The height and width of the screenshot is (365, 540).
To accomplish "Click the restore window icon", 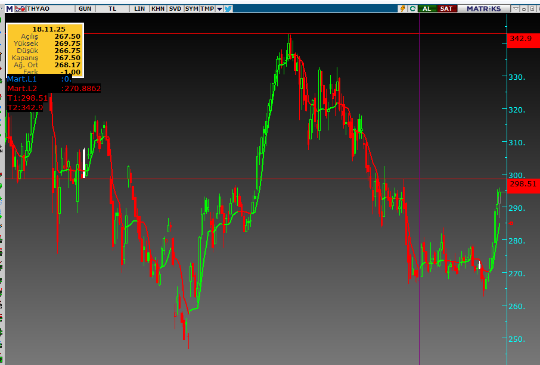I will (532, 9).
